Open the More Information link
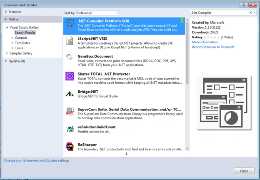The height and width of the screenshot is (180, 260). tap(205, 42)
